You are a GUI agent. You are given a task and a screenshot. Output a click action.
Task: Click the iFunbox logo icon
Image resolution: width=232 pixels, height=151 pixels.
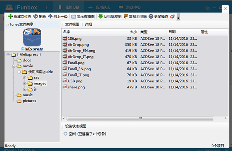coord(9,8)
